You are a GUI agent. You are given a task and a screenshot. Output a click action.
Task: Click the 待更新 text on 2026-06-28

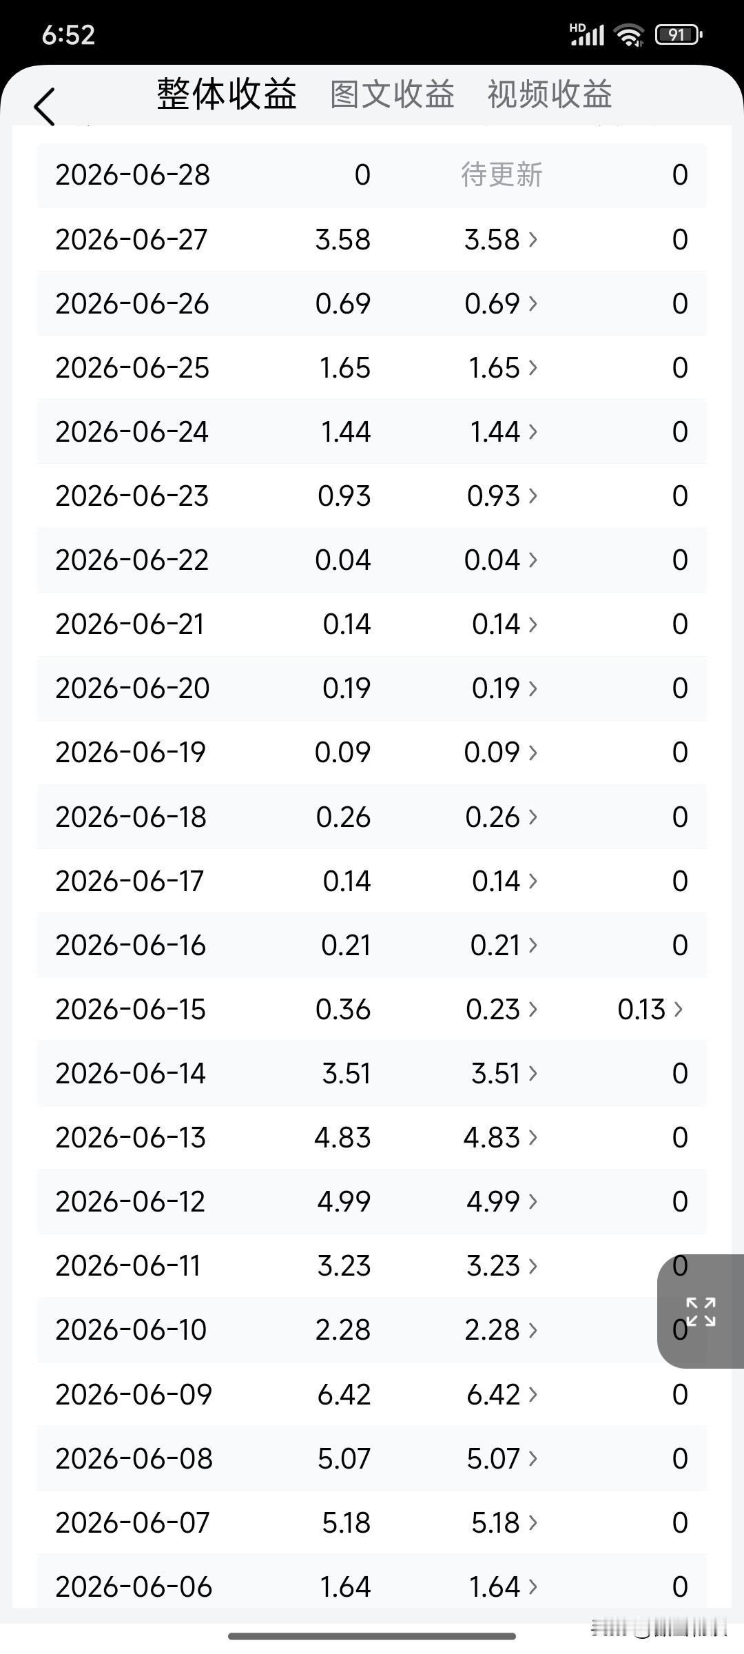(502, 175)
